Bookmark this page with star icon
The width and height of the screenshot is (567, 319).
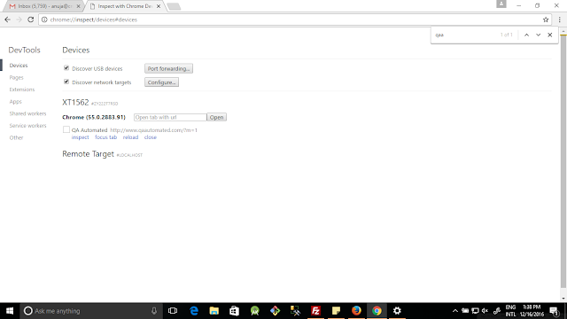point(546,19)
